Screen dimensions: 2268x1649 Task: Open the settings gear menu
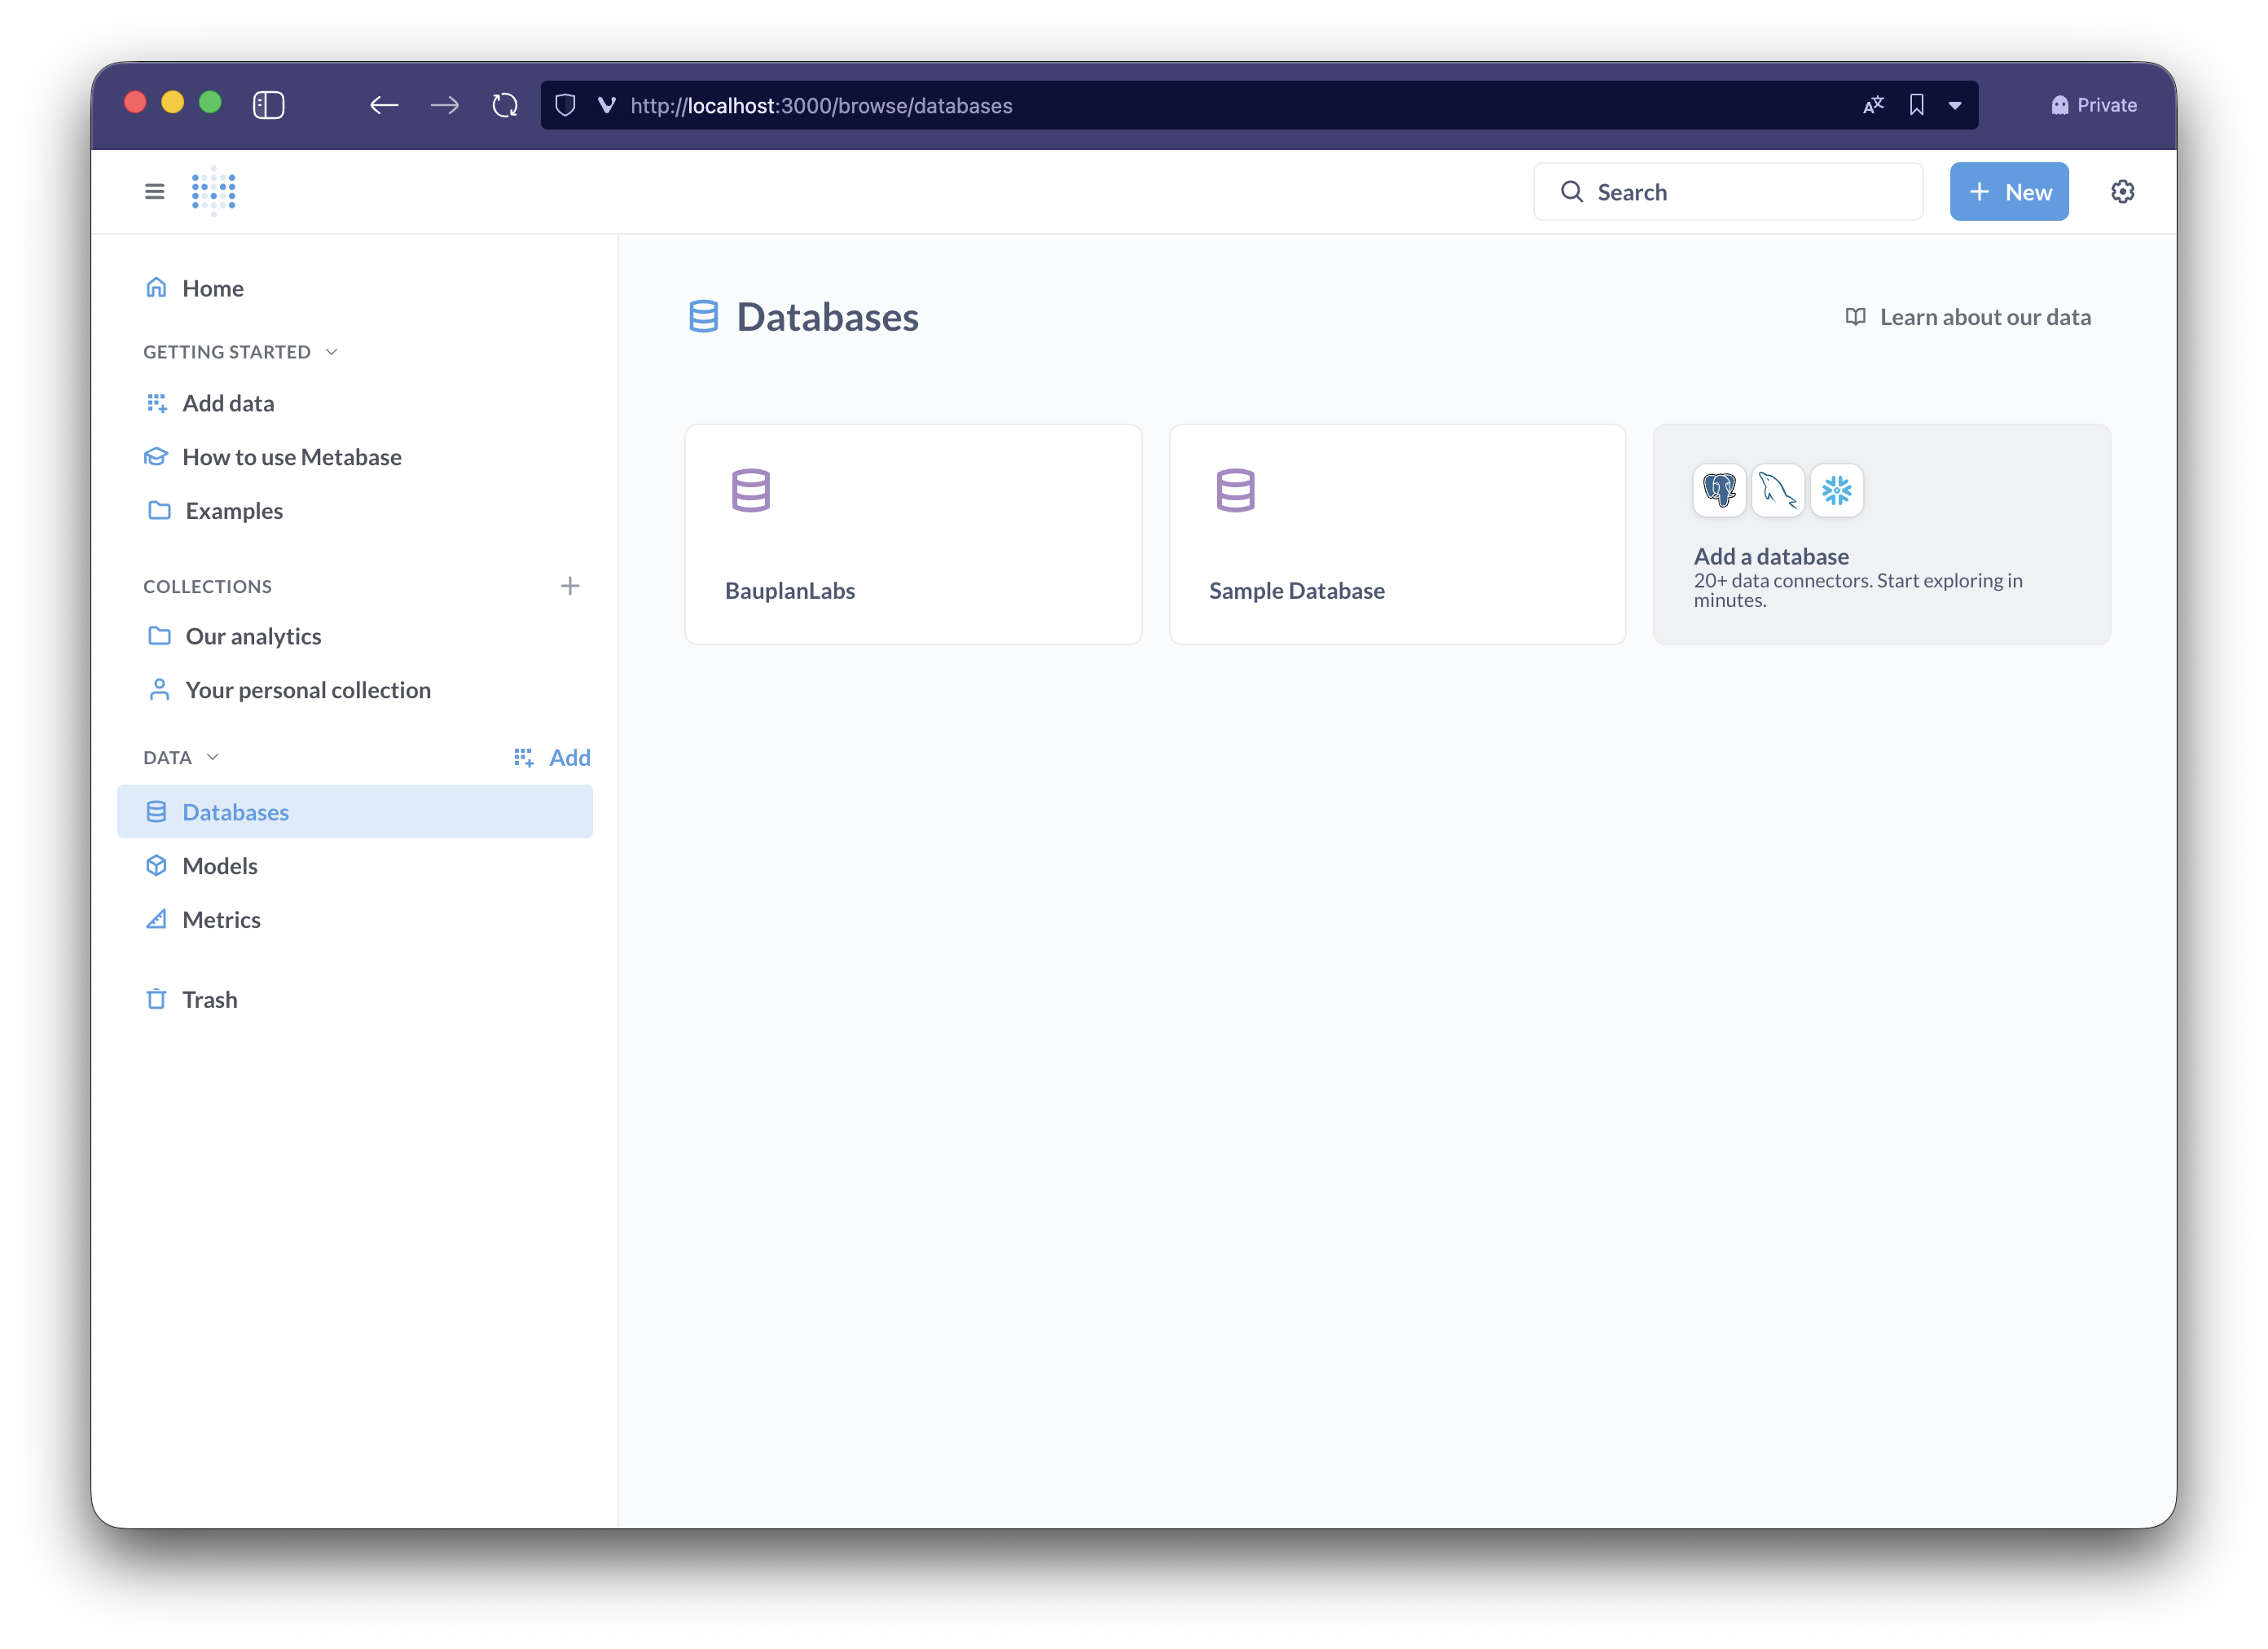click(2122, 191)
